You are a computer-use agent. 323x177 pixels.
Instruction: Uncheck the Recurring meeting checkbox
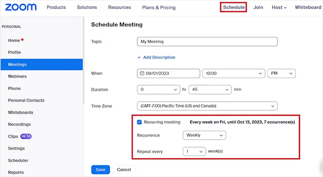pos(140,122)
